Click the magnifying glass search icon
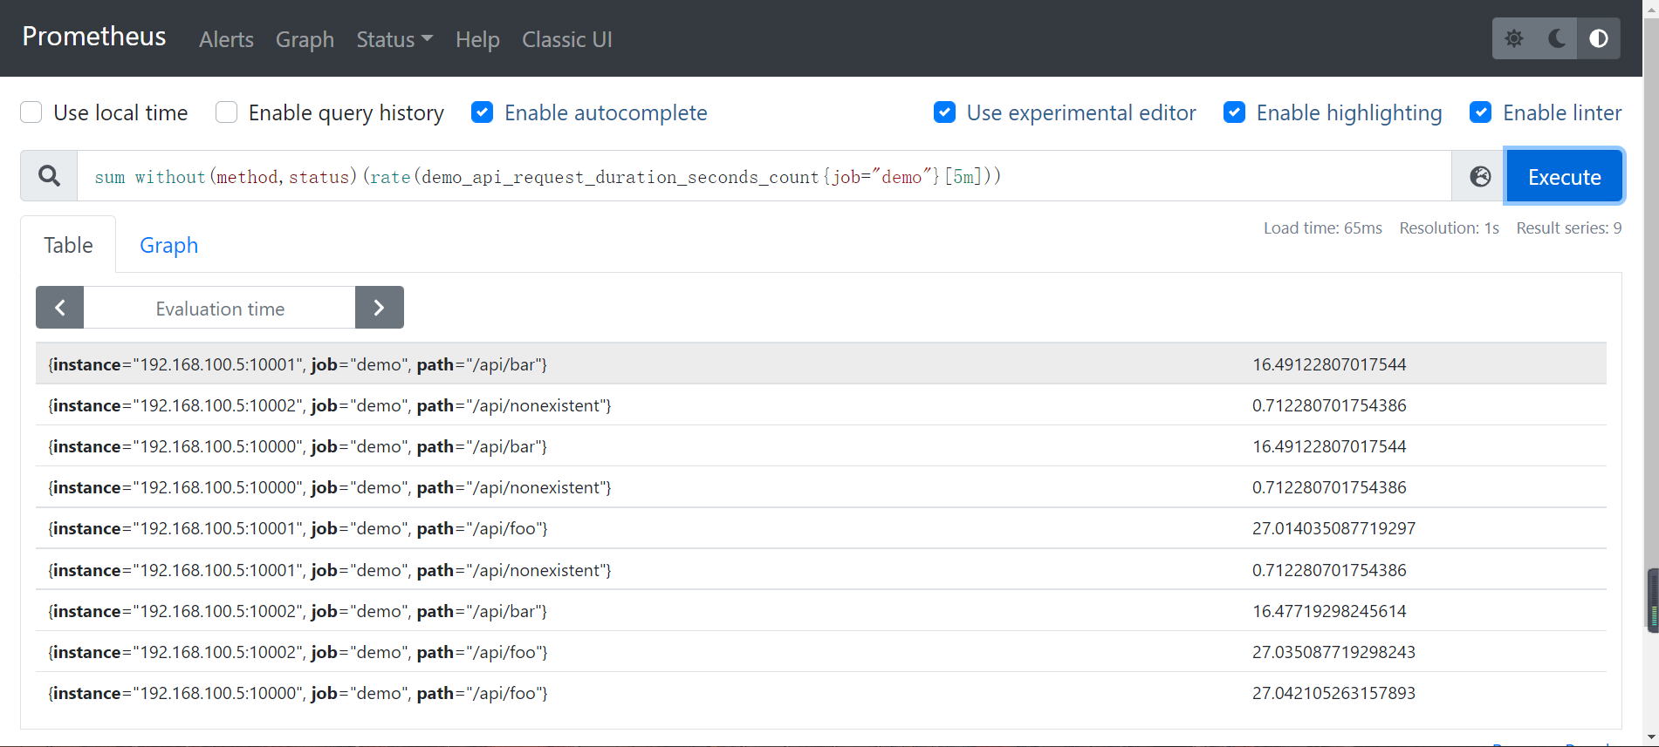The width and height of the screenshot is (1659, 747). point(50,176)
